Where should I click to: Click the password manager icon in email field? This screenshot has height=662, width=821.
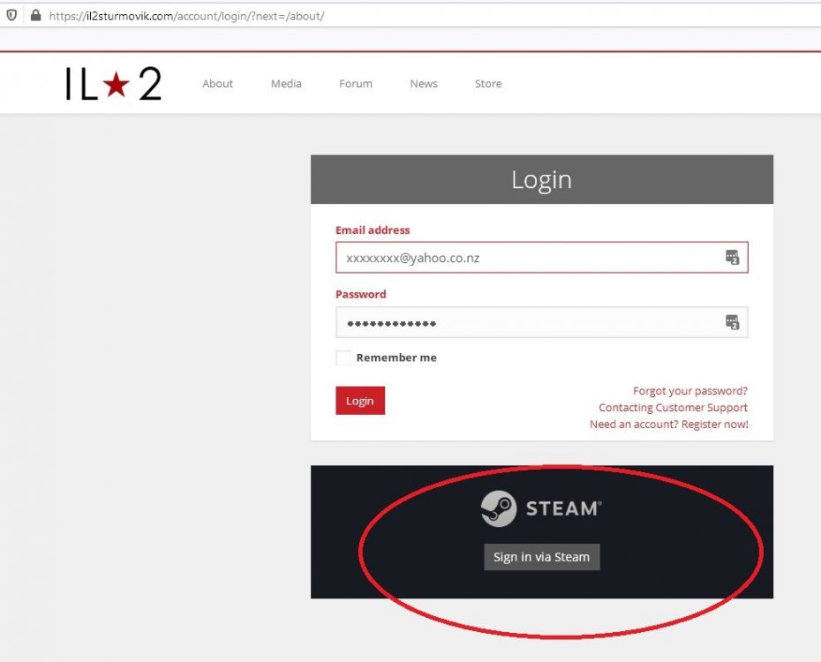(732, 258)
